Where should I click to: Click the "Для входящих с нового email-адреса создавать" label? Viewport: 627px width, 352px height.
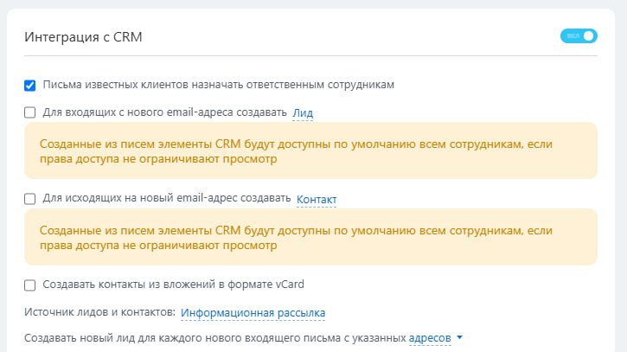(x=164, y=112)
